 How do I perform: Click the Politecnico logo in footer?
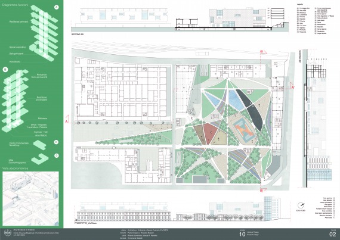point(7,233)
